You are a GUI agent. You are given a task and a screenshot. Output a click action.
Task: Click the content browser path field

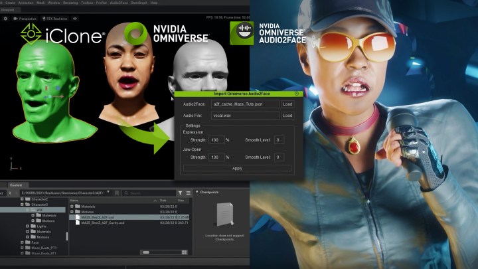[x=62, y=193]
